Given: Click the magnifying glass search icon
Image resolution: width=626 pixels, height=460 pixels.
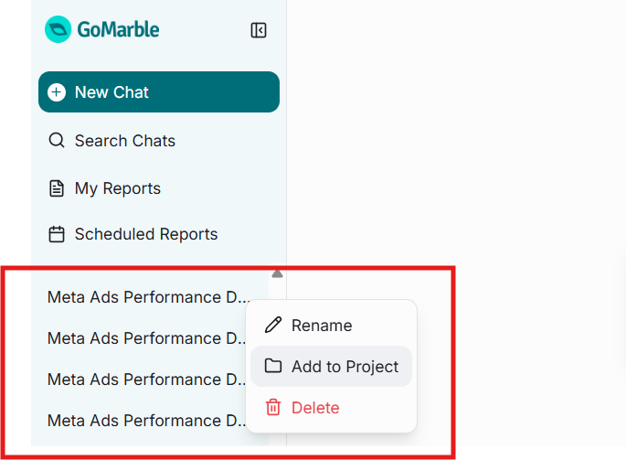Looking at the screenshot, I should point(57,140).
